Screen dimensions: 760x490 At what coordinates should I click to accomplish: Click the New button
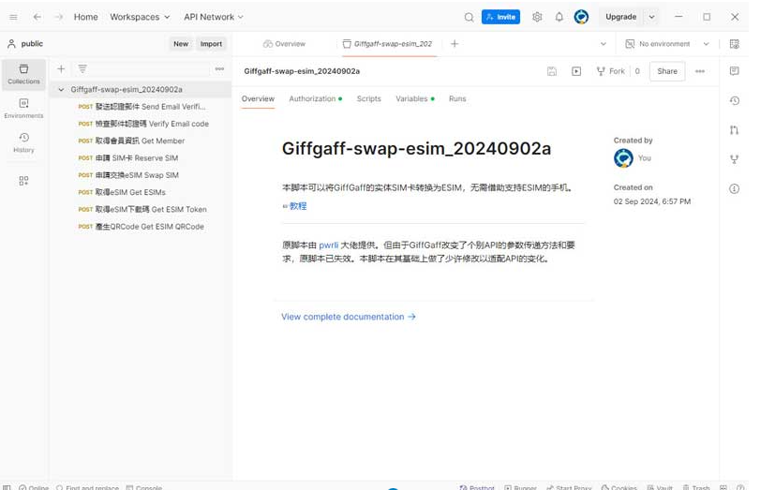tap(181, 44)
